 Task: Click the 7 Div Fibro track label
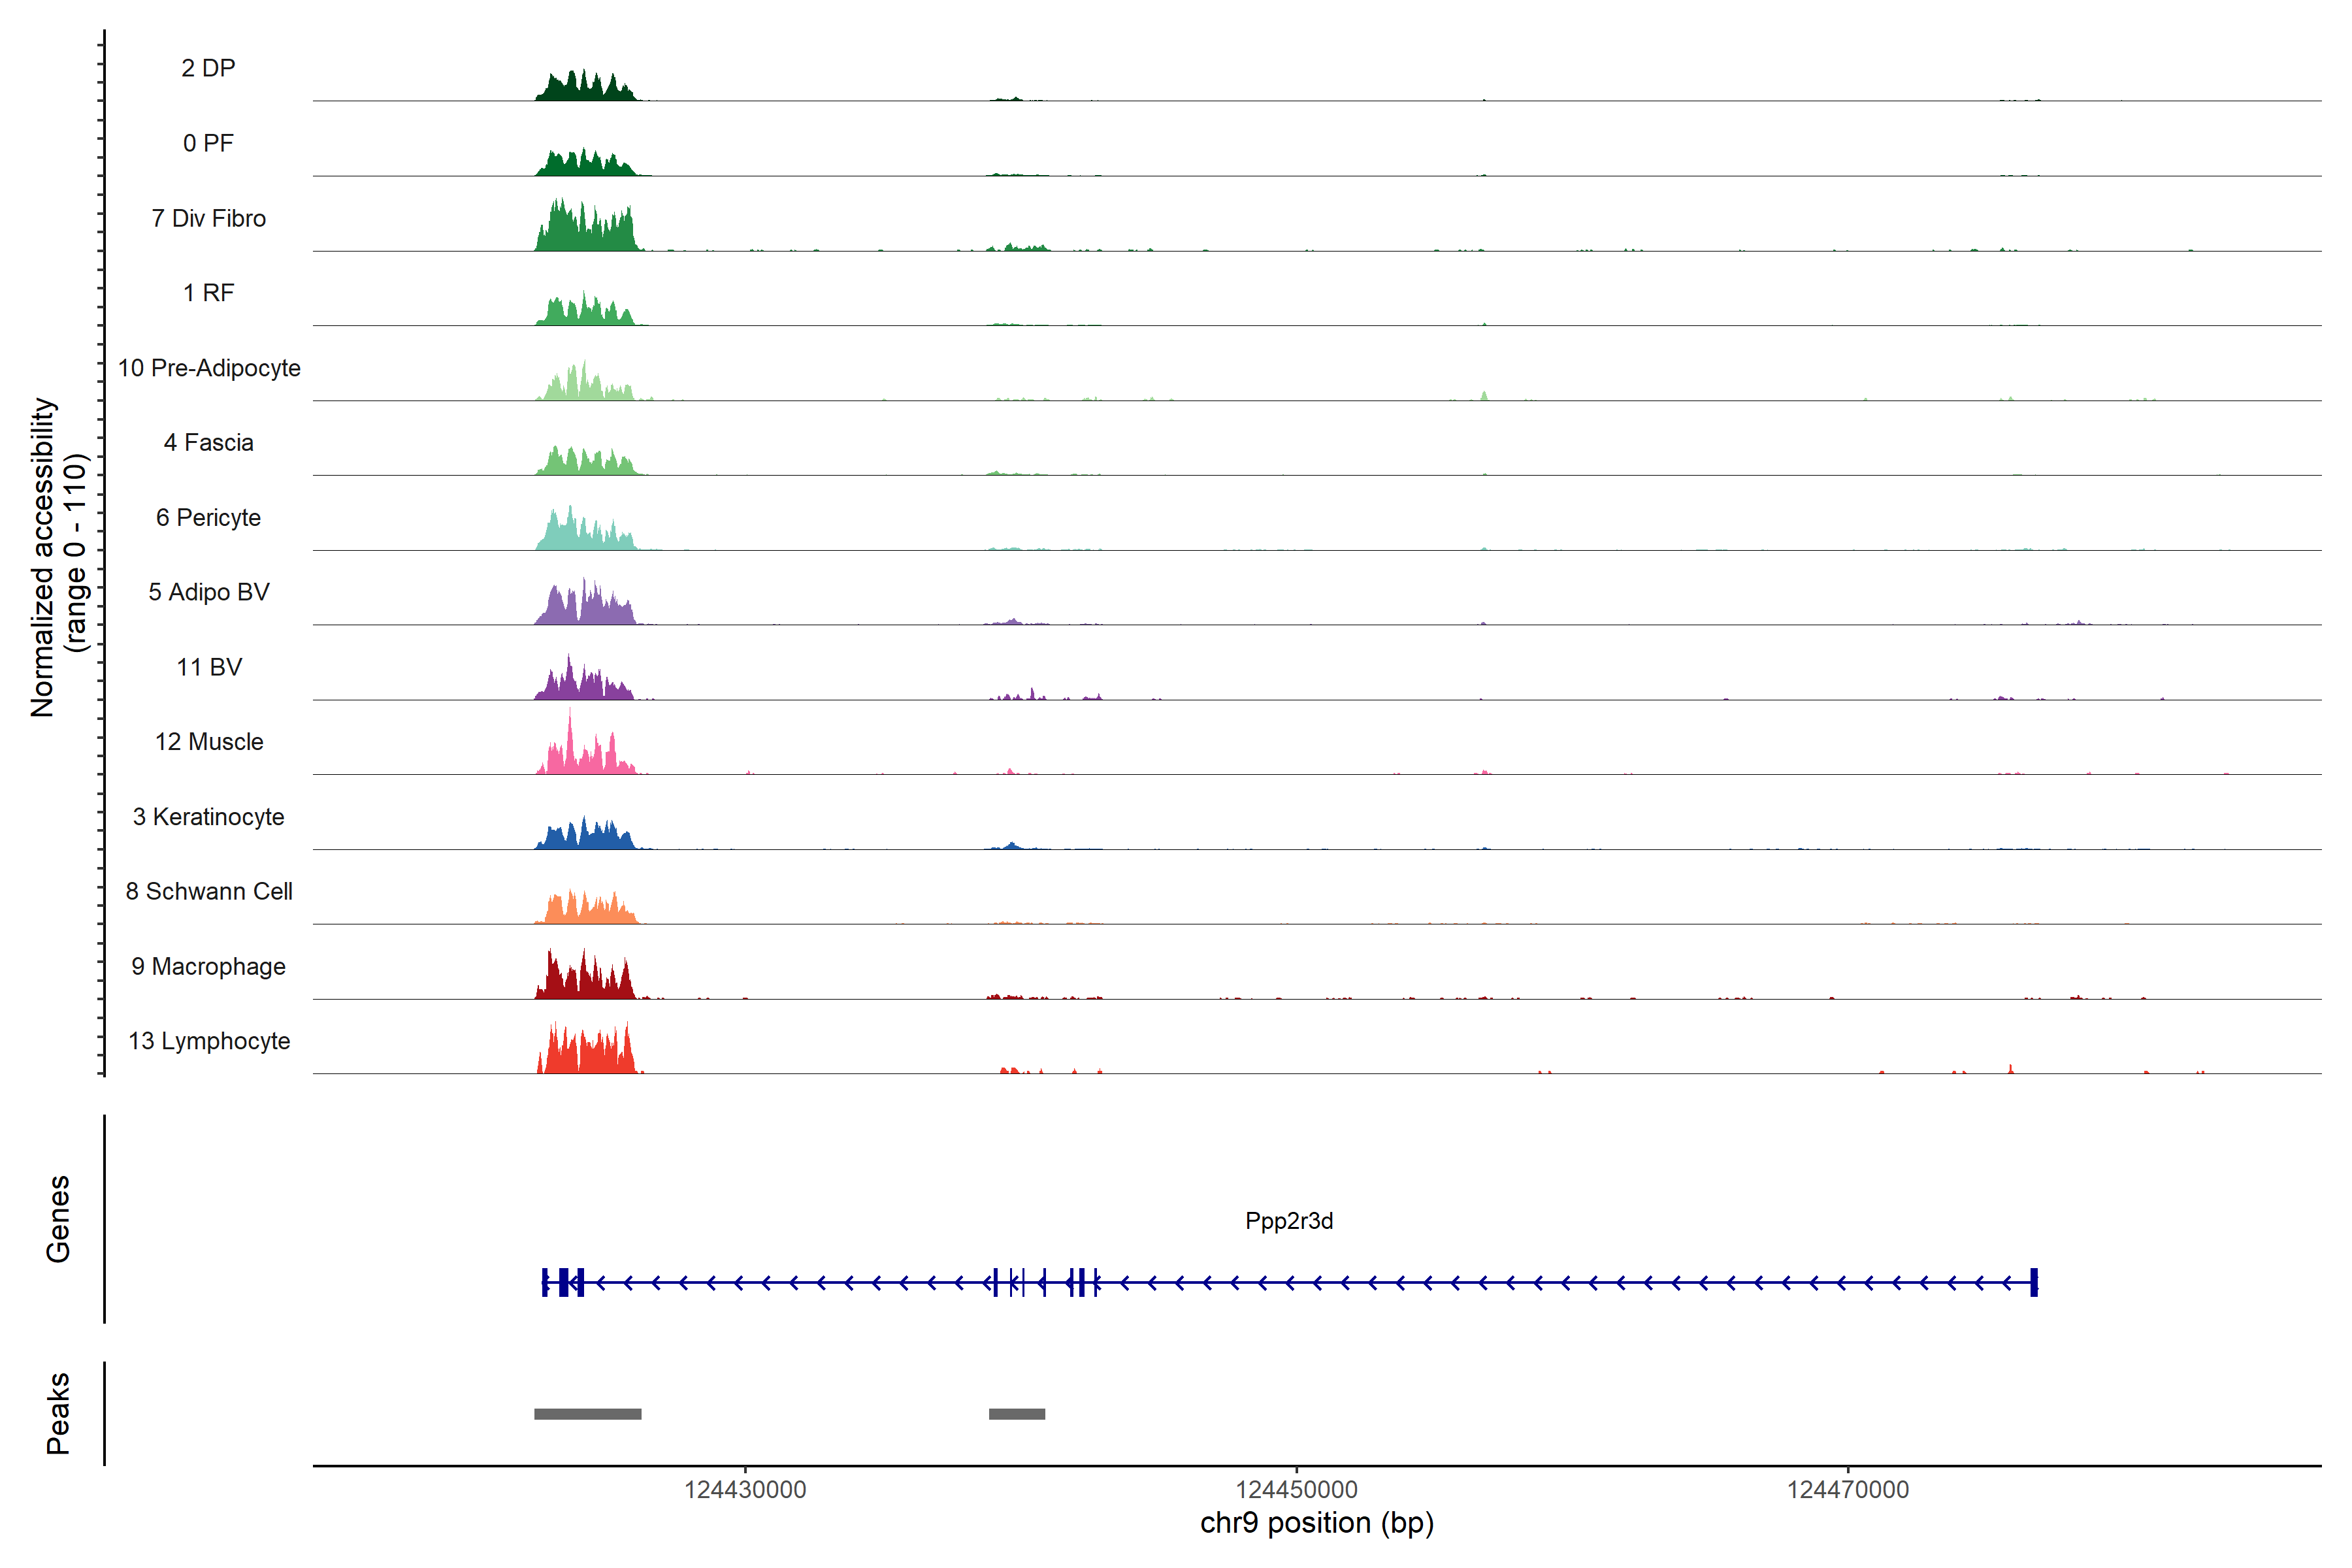point(208,218)
